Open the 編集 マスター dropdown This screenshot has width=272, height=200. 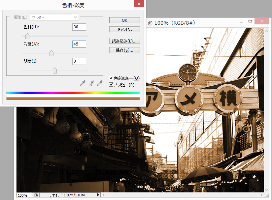tap(54, 17)
